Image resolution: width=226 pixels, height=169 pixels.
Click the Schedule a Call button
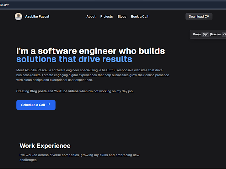[36, 105]
